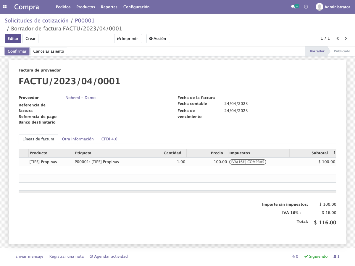This screenshot has height=266, width=355.
Task: Go to previous record arrow
Action: tap(338, 38)
